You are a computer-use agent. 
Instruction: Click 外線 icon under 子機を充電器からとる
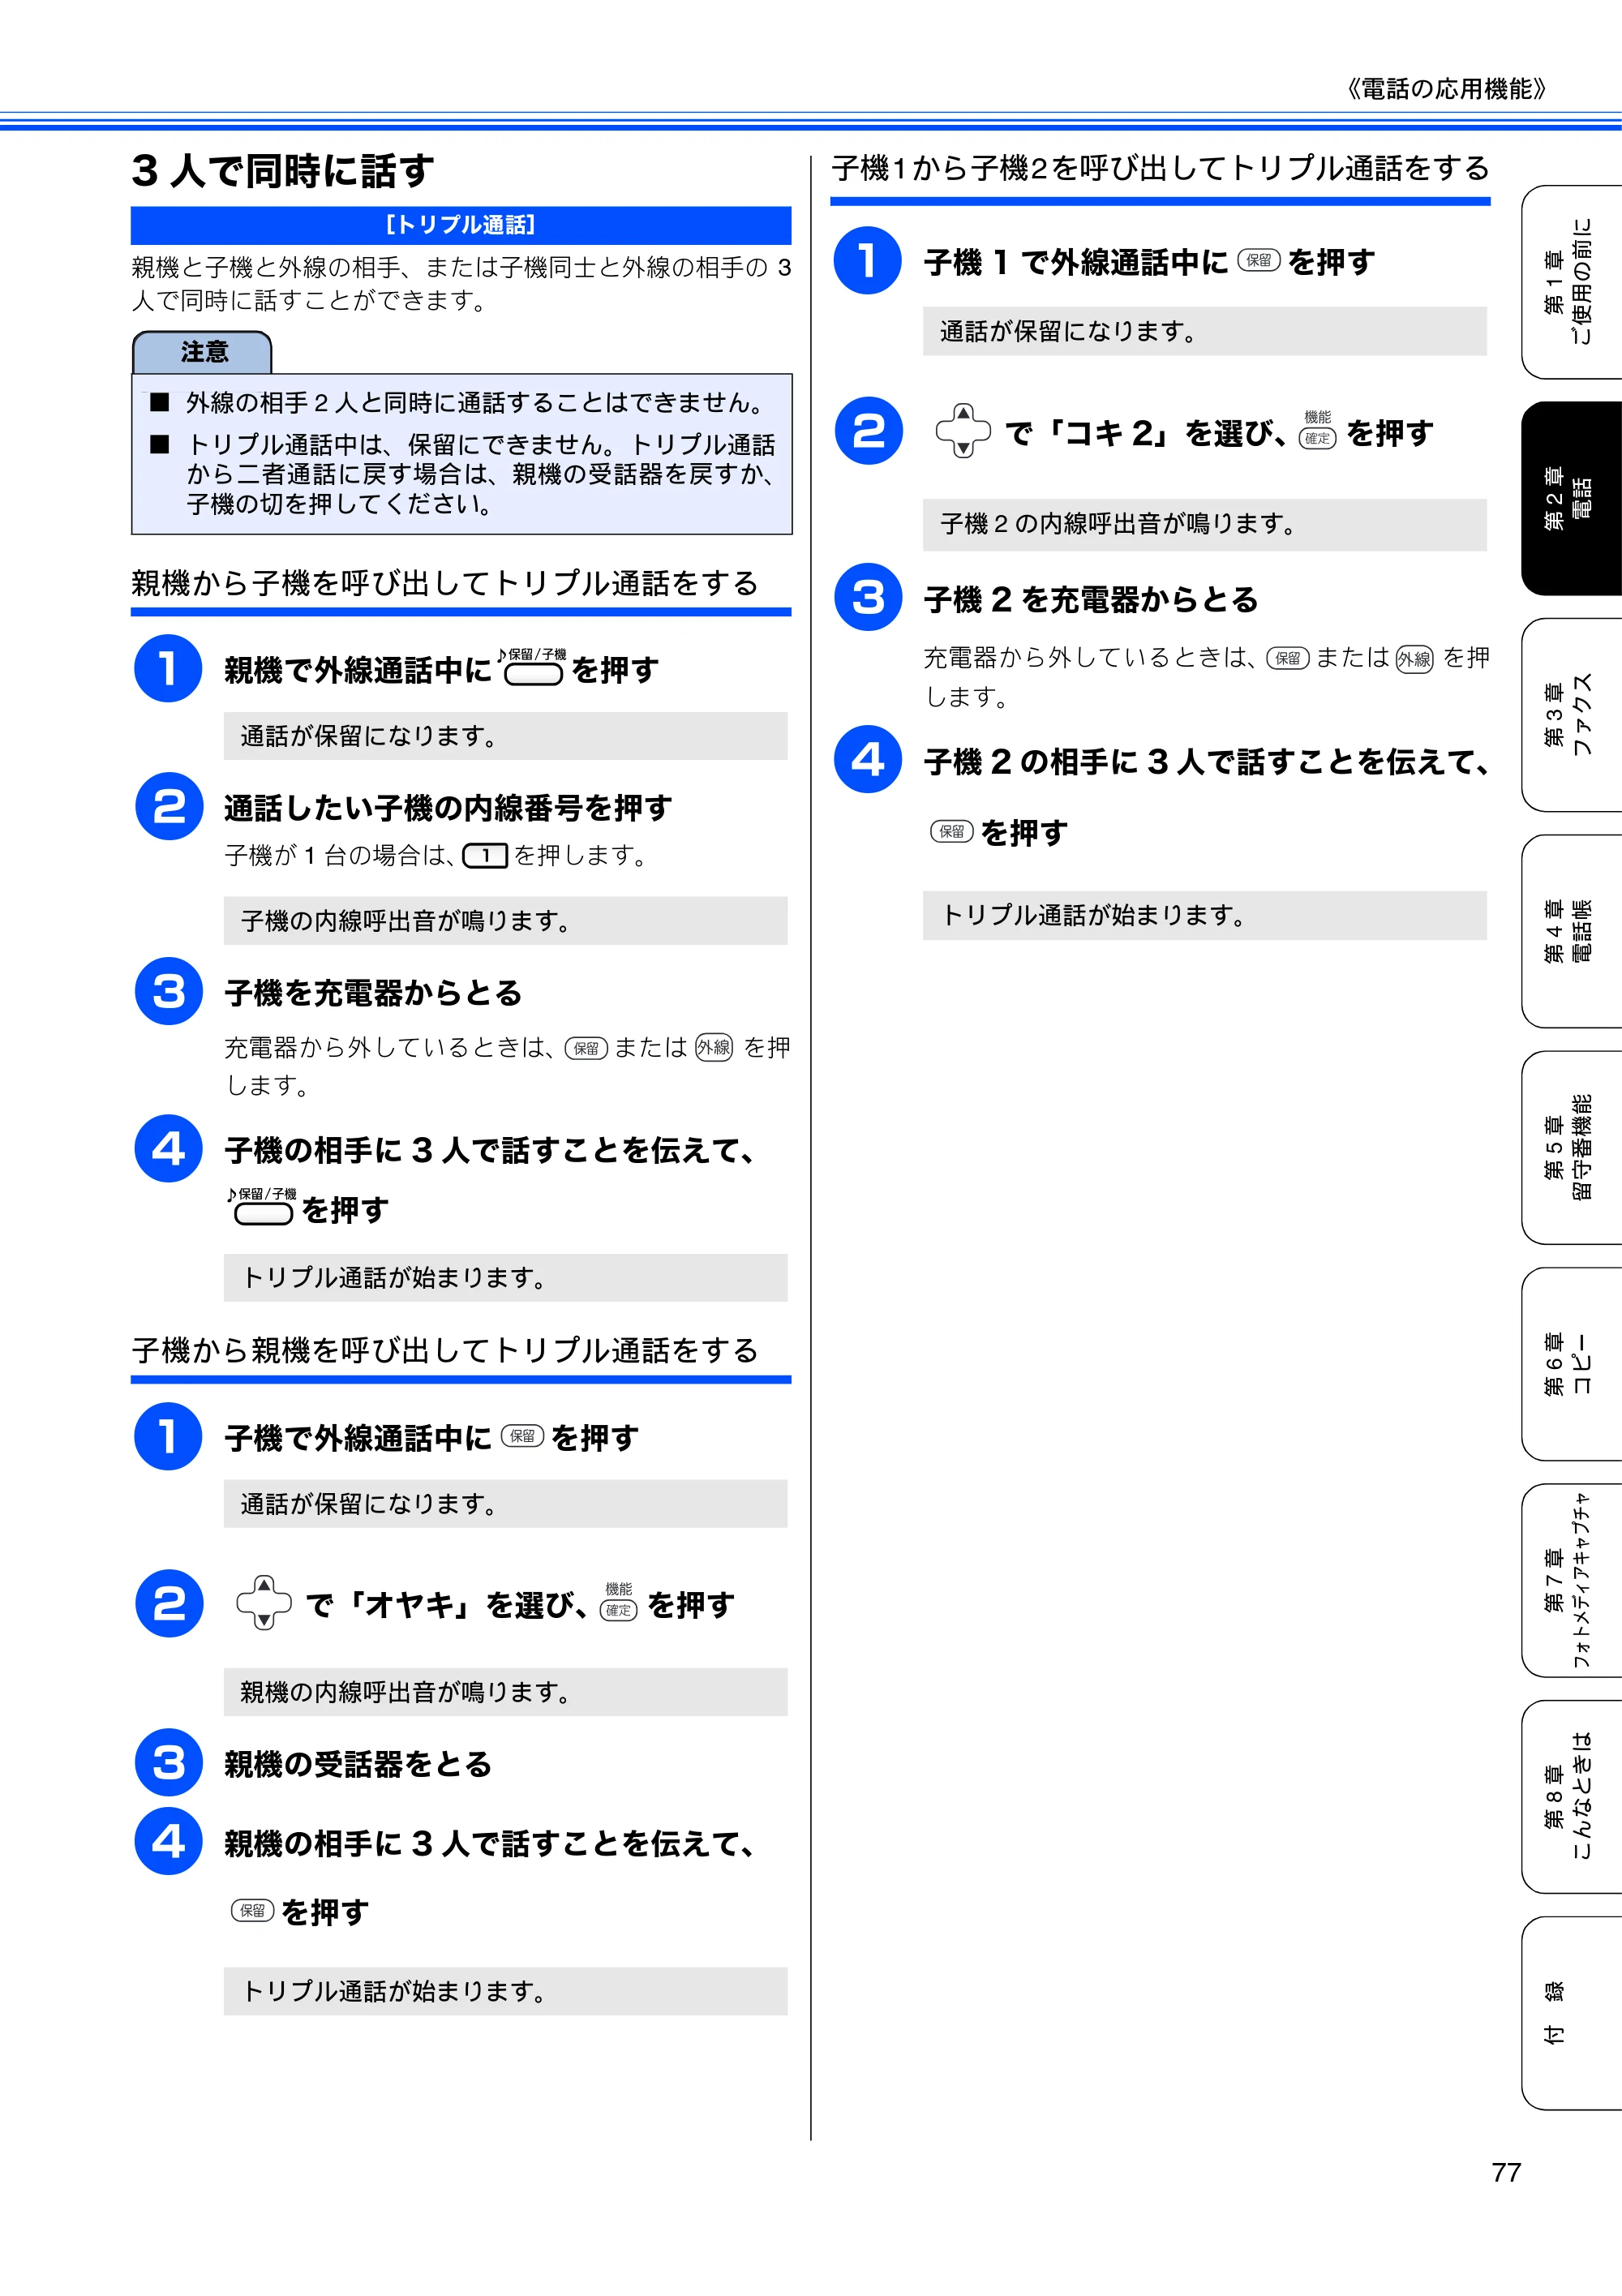(x=714, y=1047)
